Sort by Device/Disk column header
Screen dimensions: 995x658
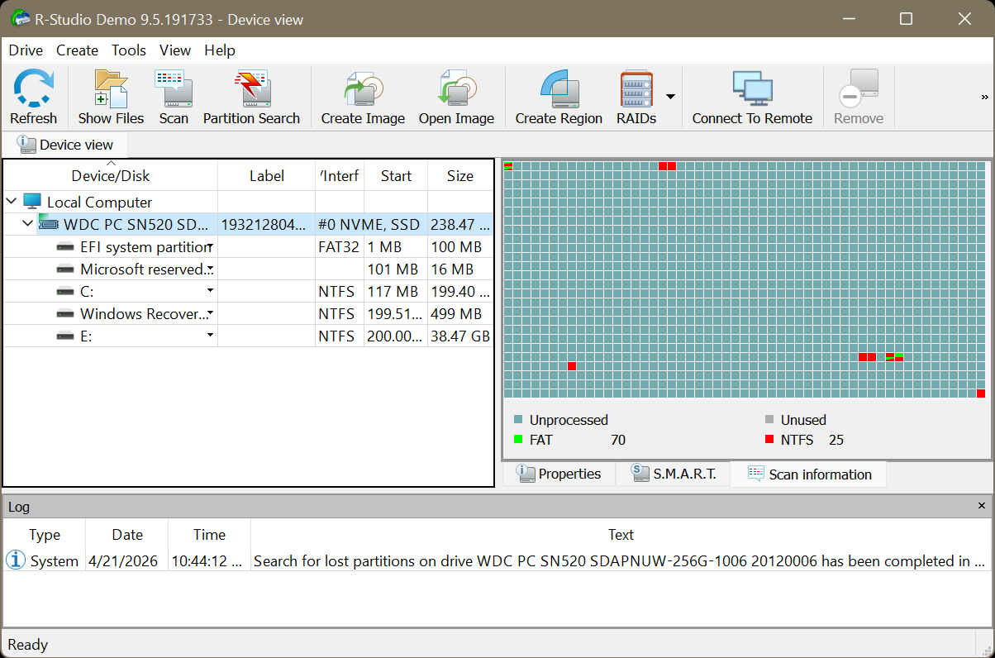(111, 175)
